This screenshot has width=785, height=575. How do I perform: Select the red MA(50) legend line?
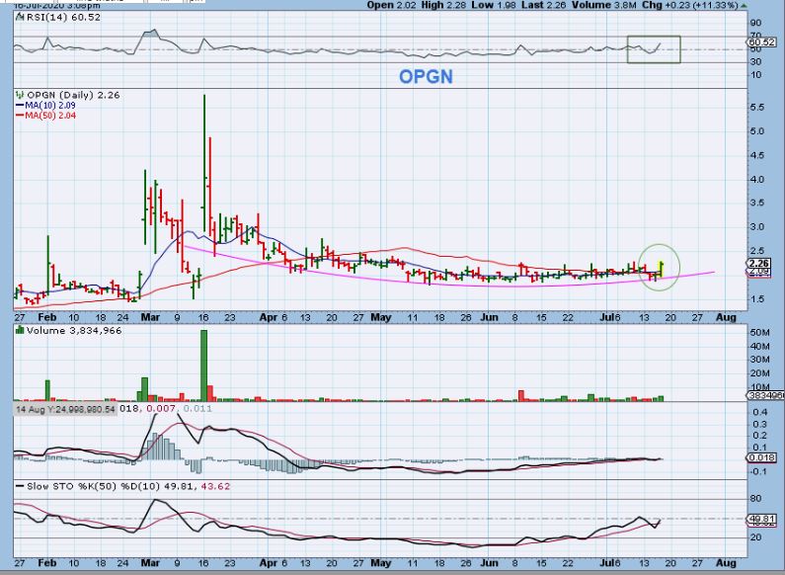coord(18,116)
